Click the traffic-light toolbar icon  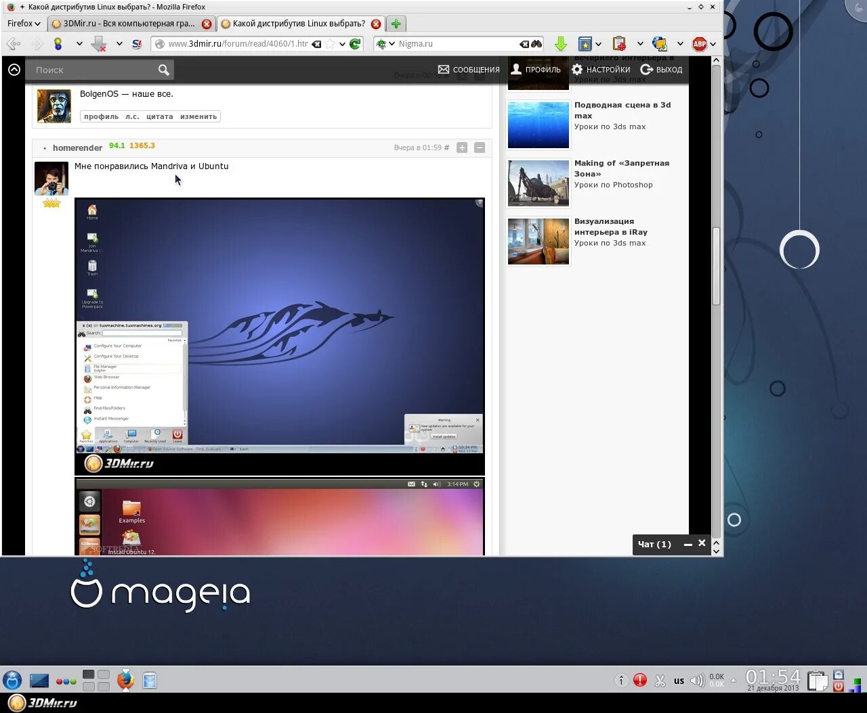point(58,44)
